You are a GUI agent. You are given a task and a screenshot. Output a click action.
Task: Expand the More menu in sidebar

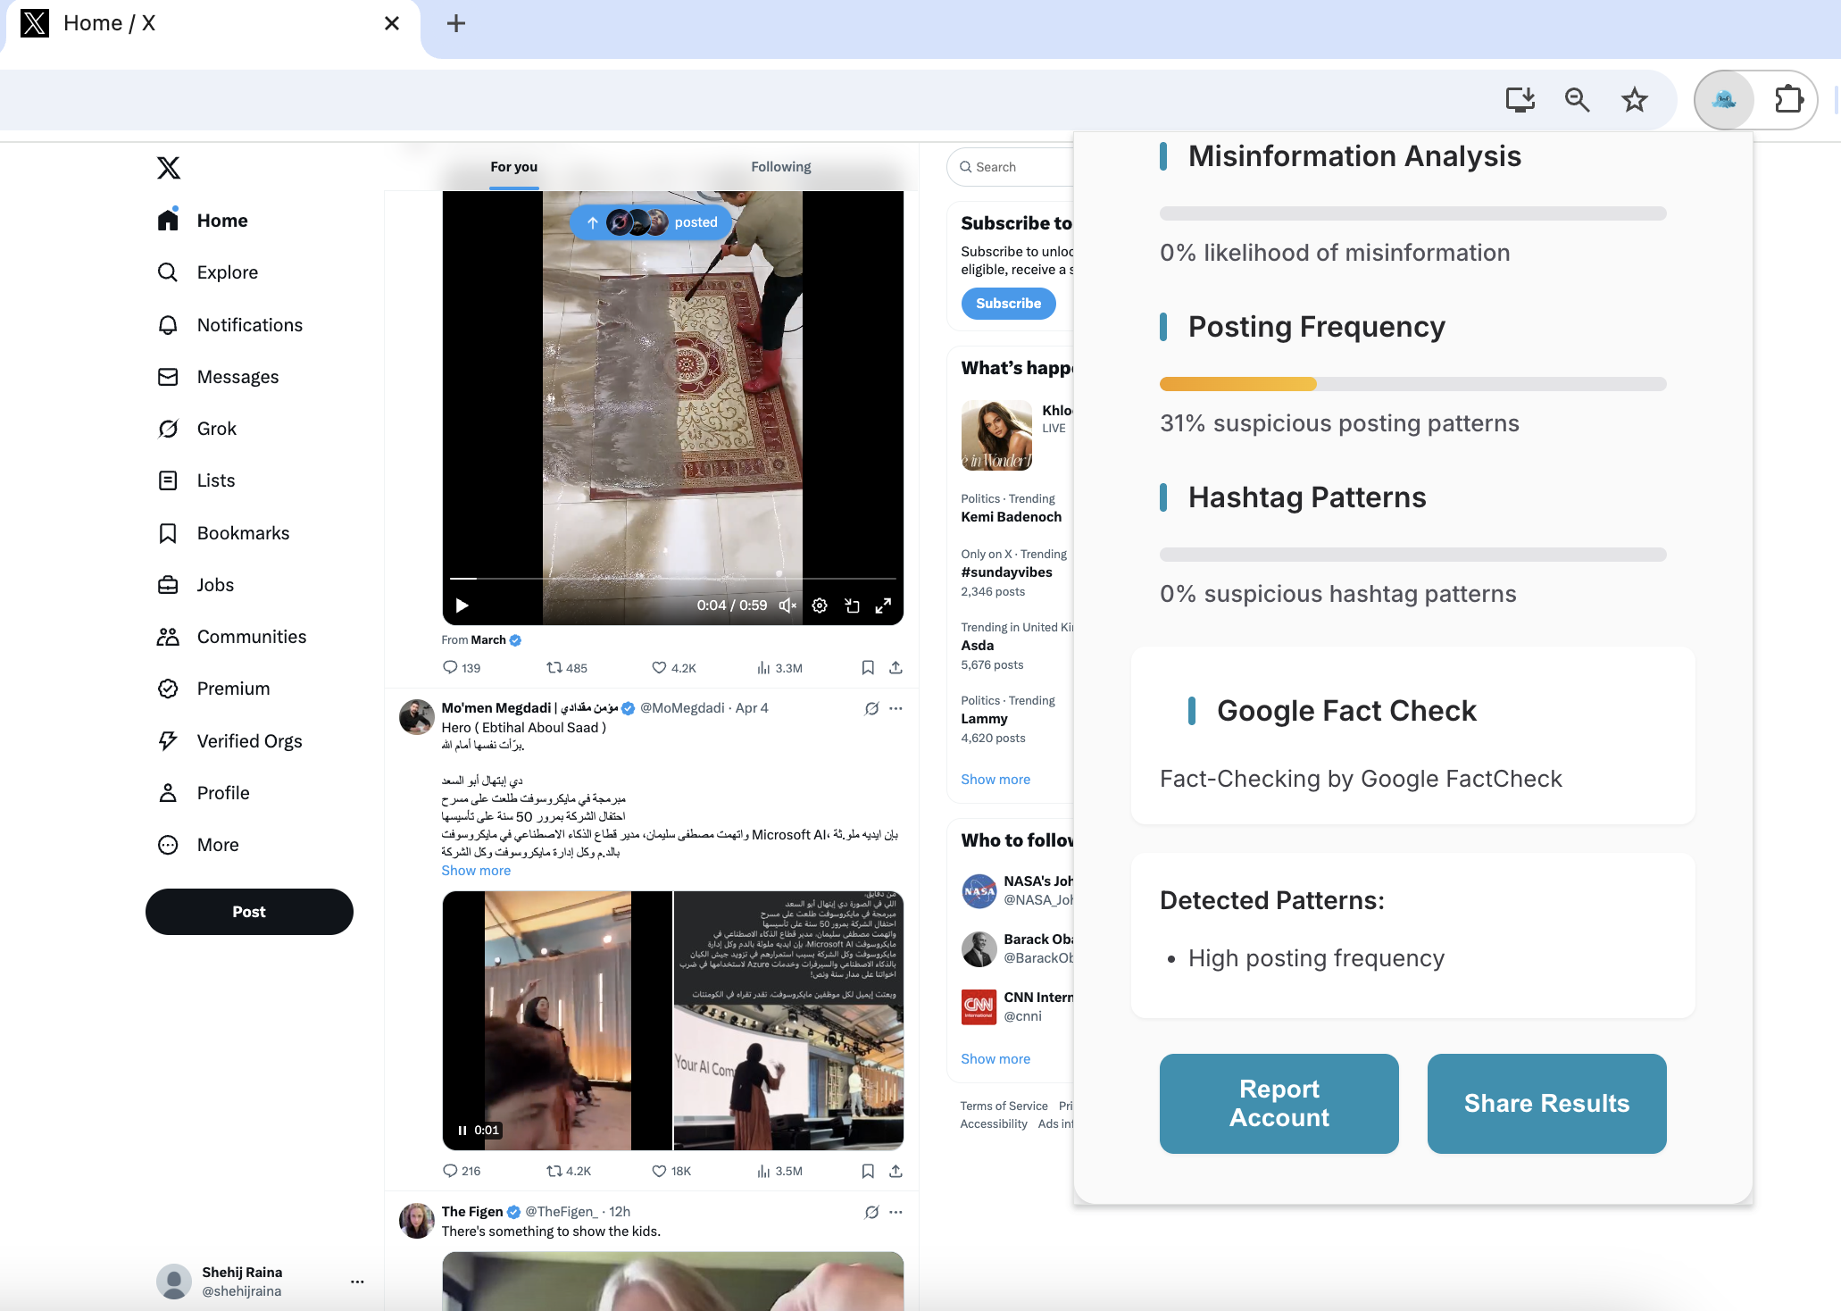[x=217, y=845]
